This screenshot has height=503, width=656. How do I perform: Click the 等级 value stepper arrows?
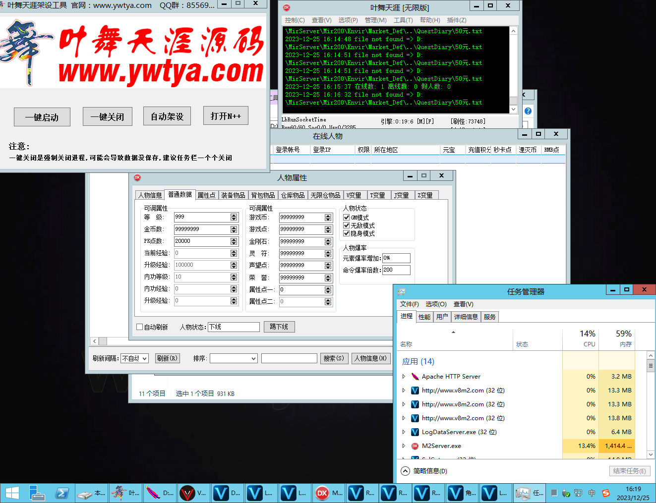tap(234, 217)
